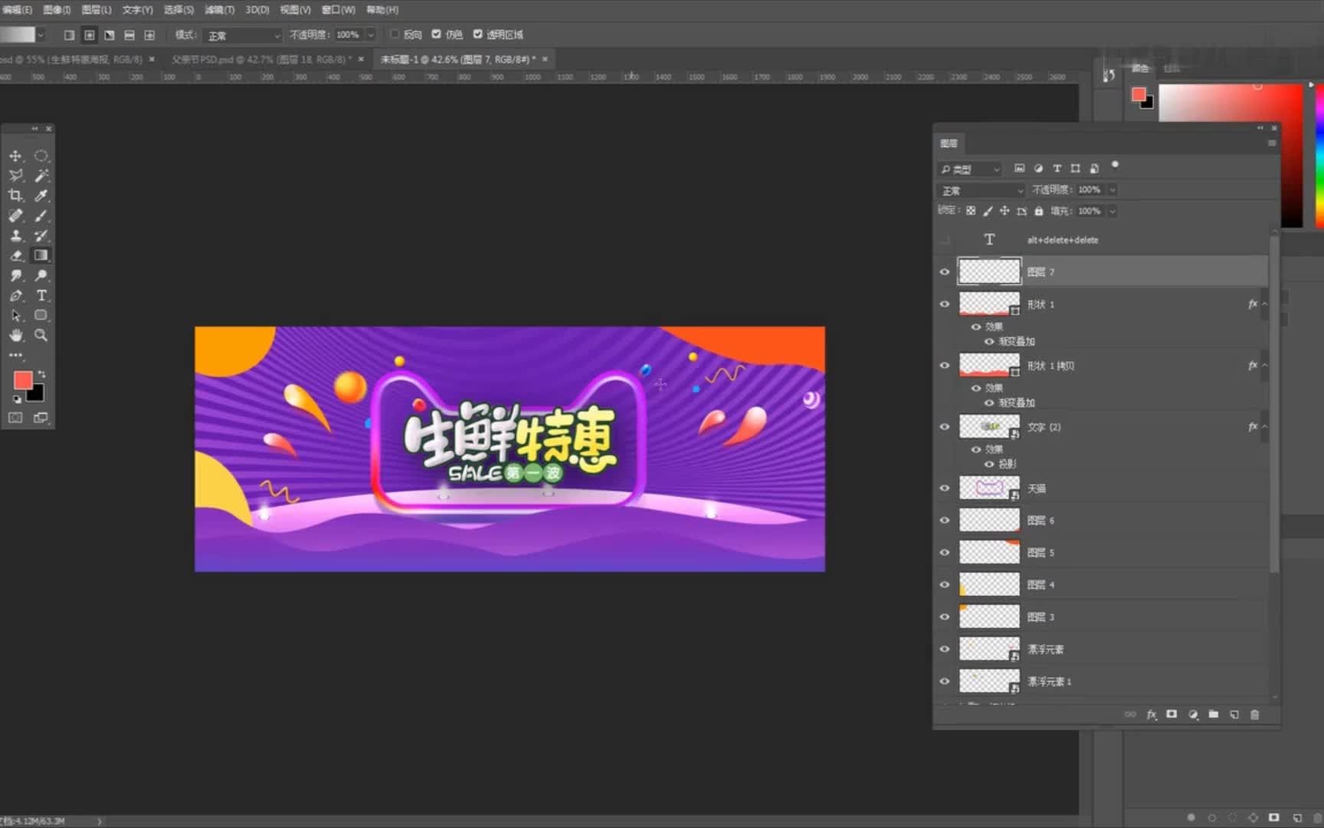Hide the 天猫 layer visibility
Image resolution: width=1324 pixels, height=828 pixels.
click(x=945, y=488)
